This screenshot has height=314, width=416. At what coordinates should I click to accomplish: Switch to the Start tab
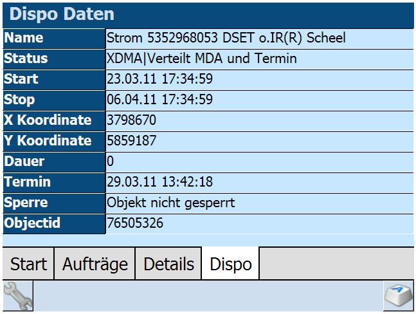click(28, 264)
